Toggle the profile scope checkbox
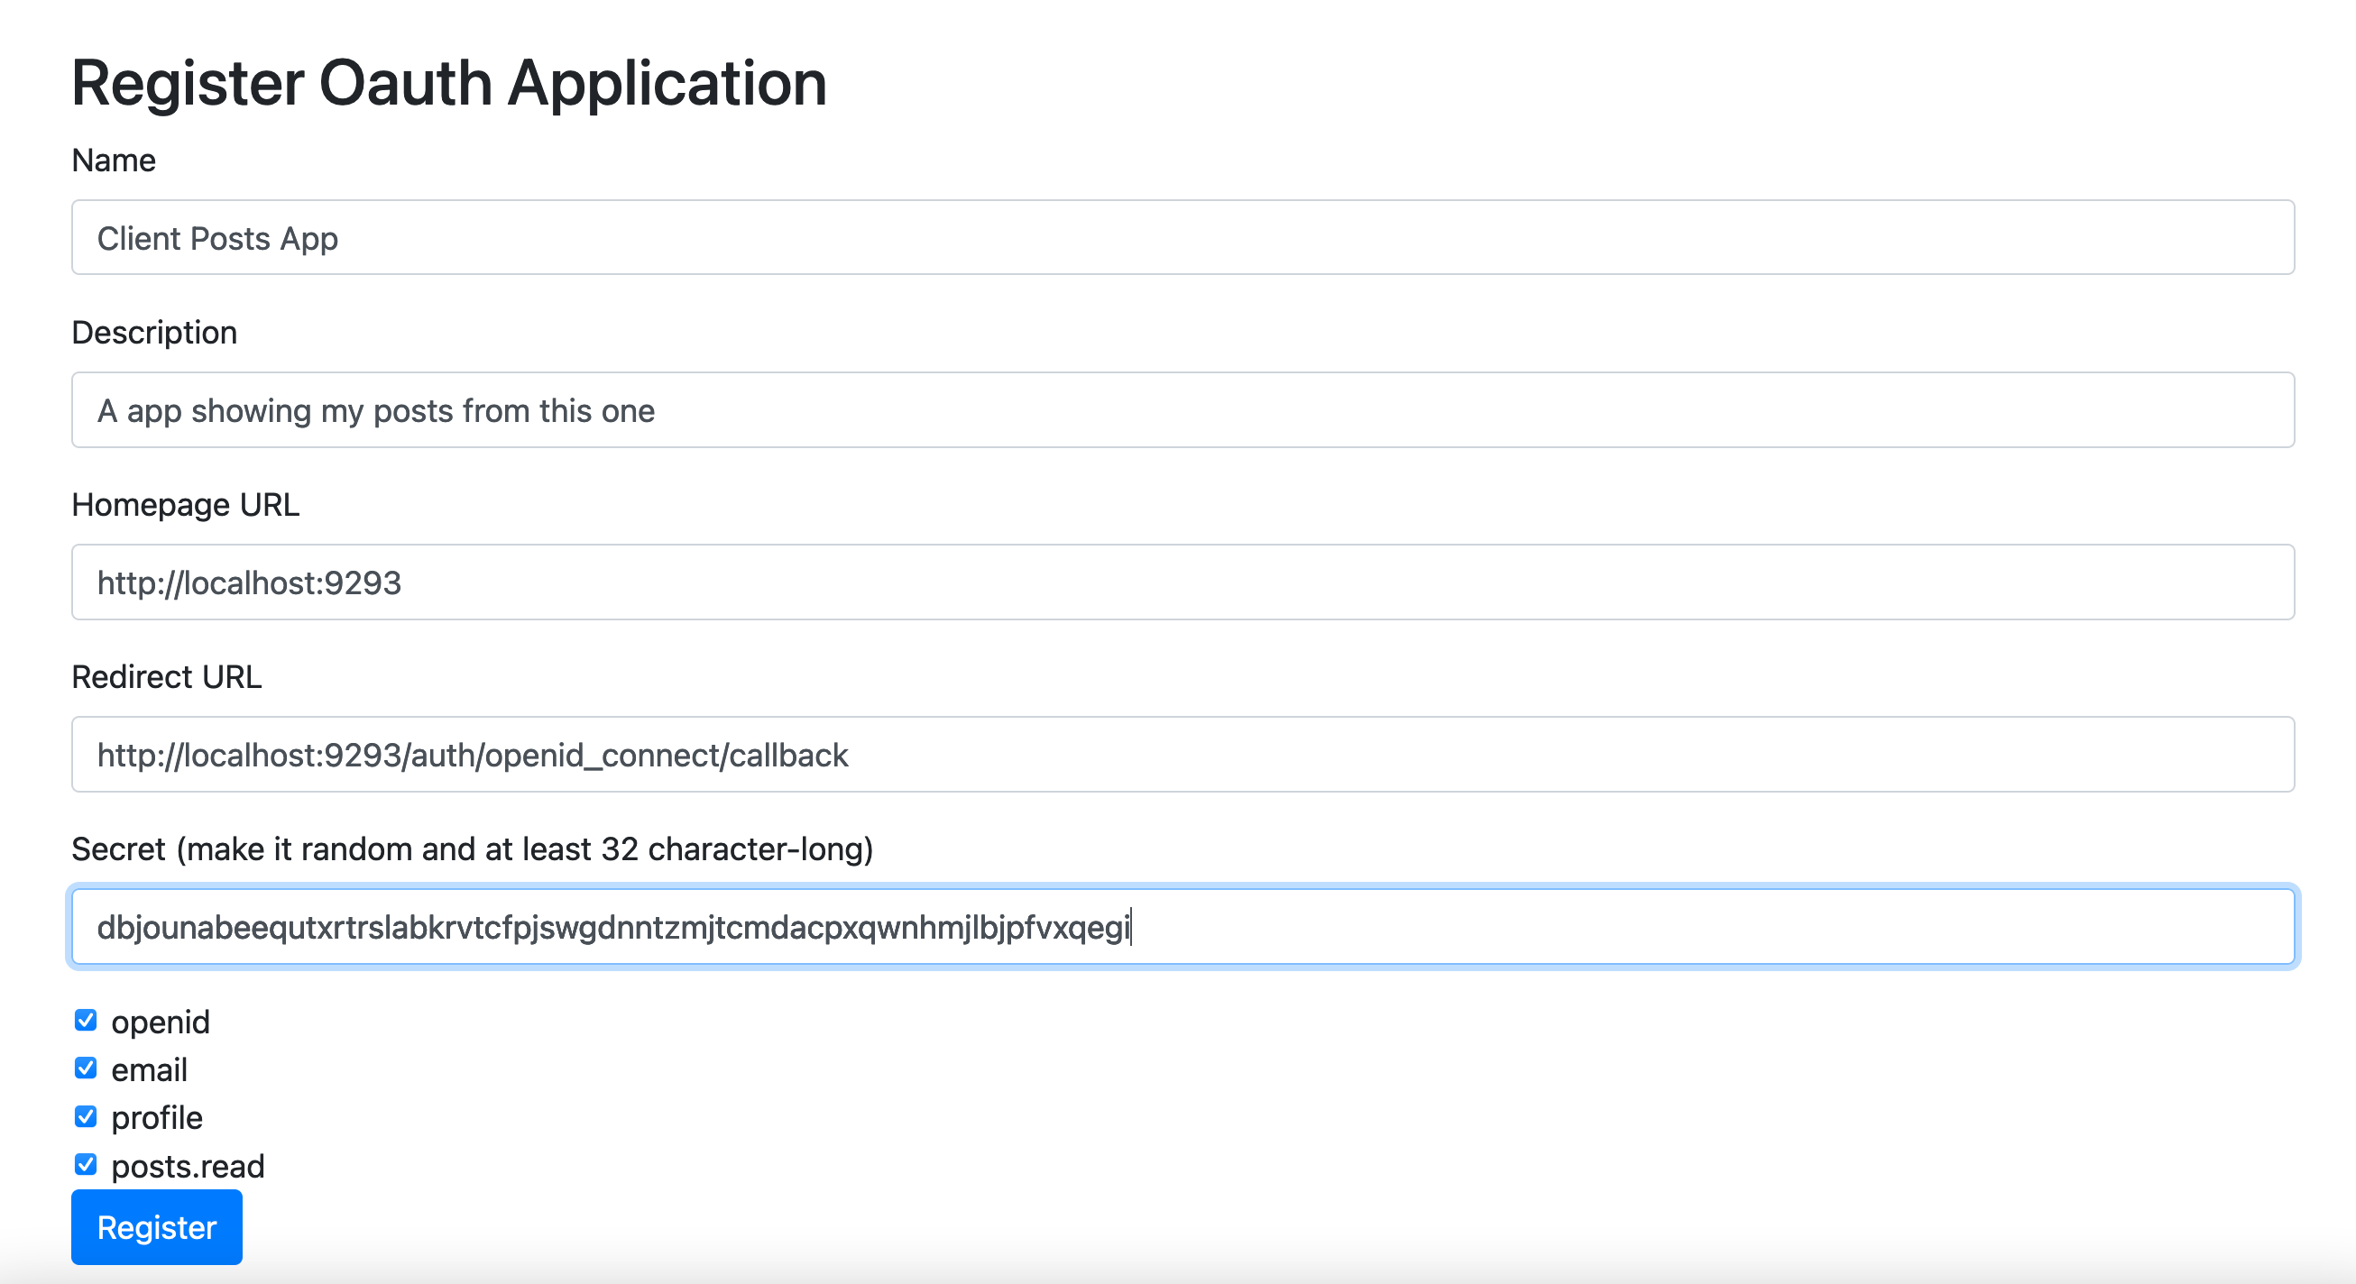This screenshot has height=1284, width=2356. (x=86, y=1116)
